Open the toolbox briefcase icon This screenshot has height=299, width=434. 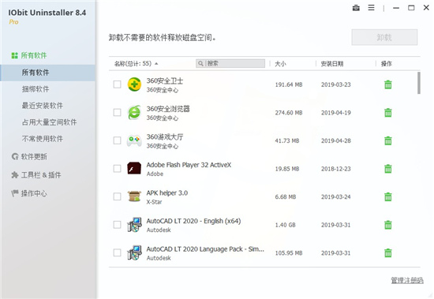[356, 8]
